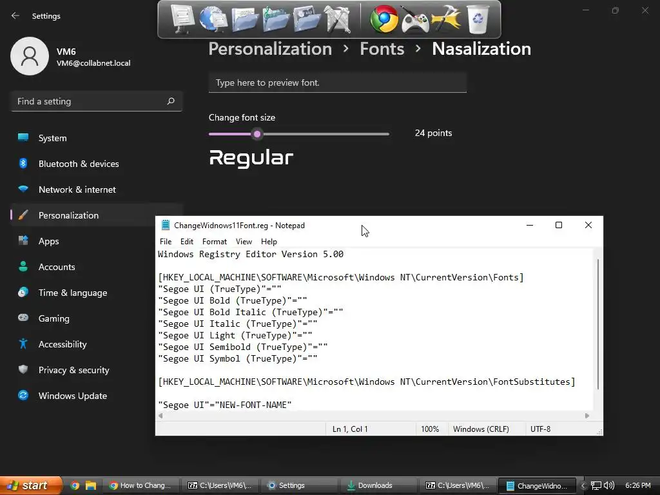Screen dimensions: 660x495
Task: Launch Google Chrome from the dock
Action: pos(384,19)
